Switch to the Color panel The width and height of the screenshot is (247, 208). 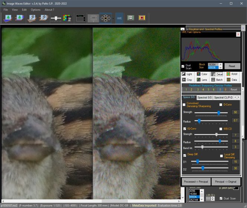click(x=202, y=74)
